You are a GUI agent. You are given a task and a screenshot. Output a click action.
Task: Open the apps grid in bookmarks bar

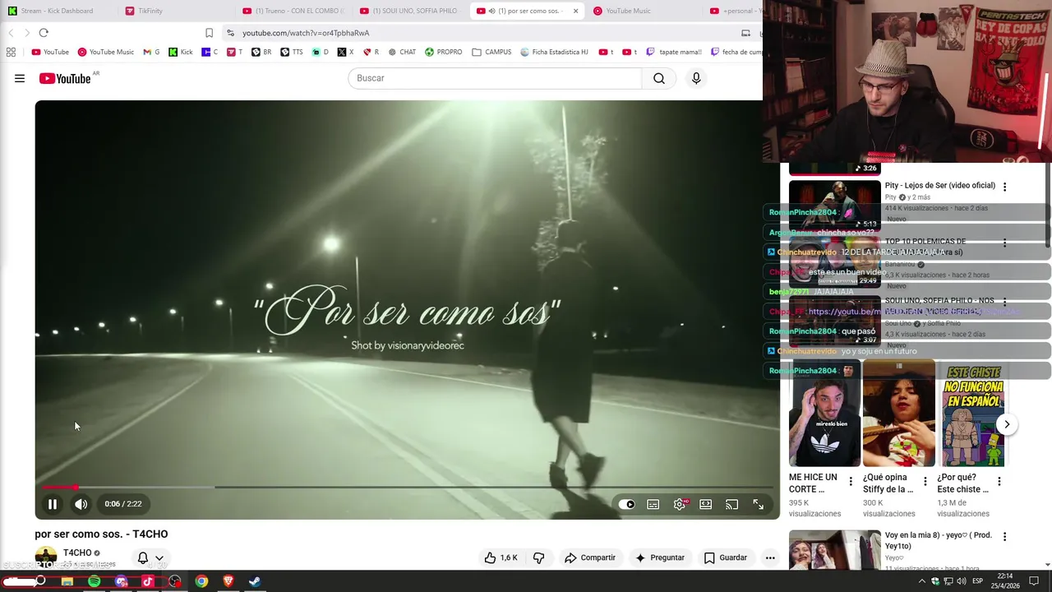pos(11,52)
